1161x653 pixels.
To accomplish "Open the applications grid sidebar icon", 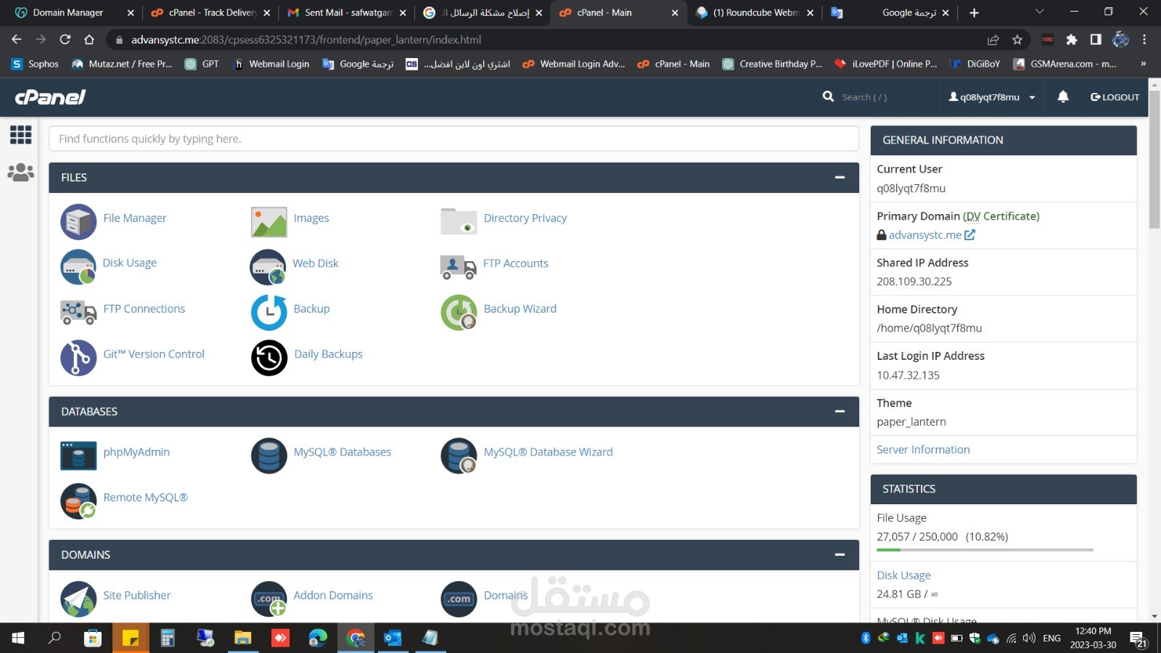I will (x=20, y=134).
